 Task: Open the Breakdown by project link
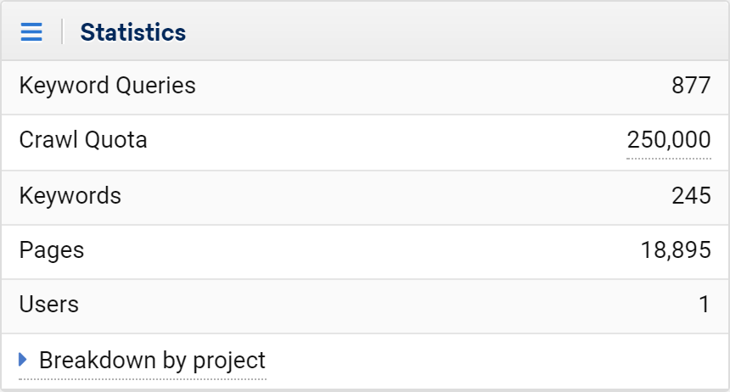click(x=152, y=361)
